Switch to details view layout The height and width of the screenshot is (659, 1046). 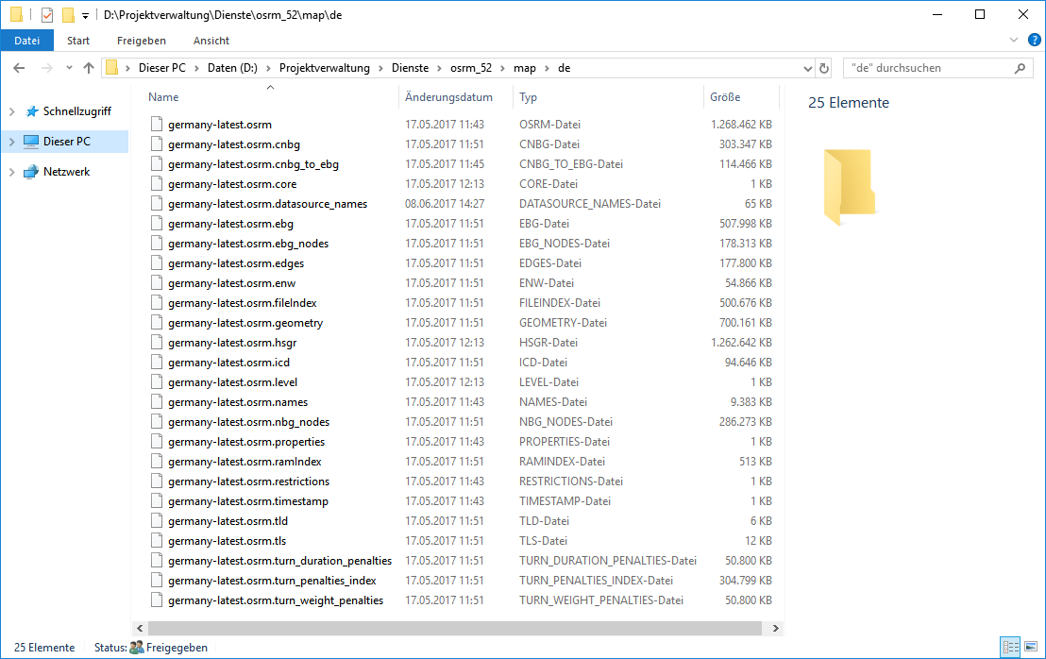(x=1011, y=647)
